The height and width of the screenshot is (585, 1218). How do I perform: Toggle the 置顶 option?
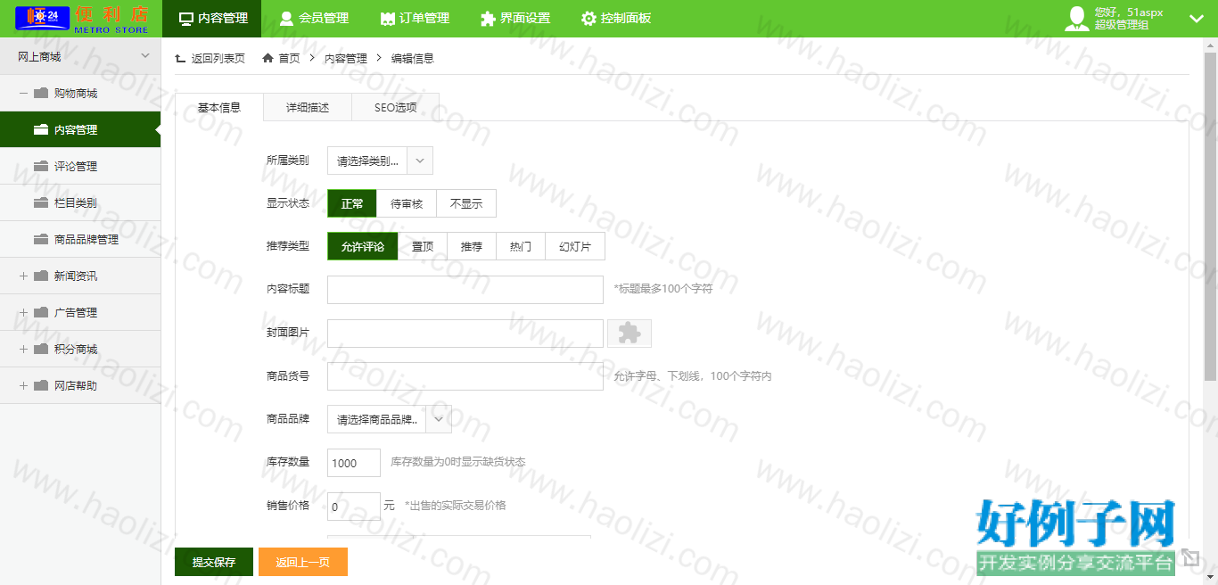pyautogui.click(x=423, y=246)
